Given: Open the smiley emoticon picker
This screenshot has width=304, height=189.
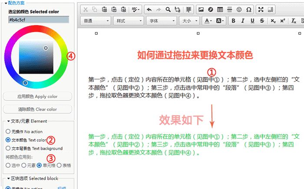Looking at the screenshot, I should coord(239,10).
